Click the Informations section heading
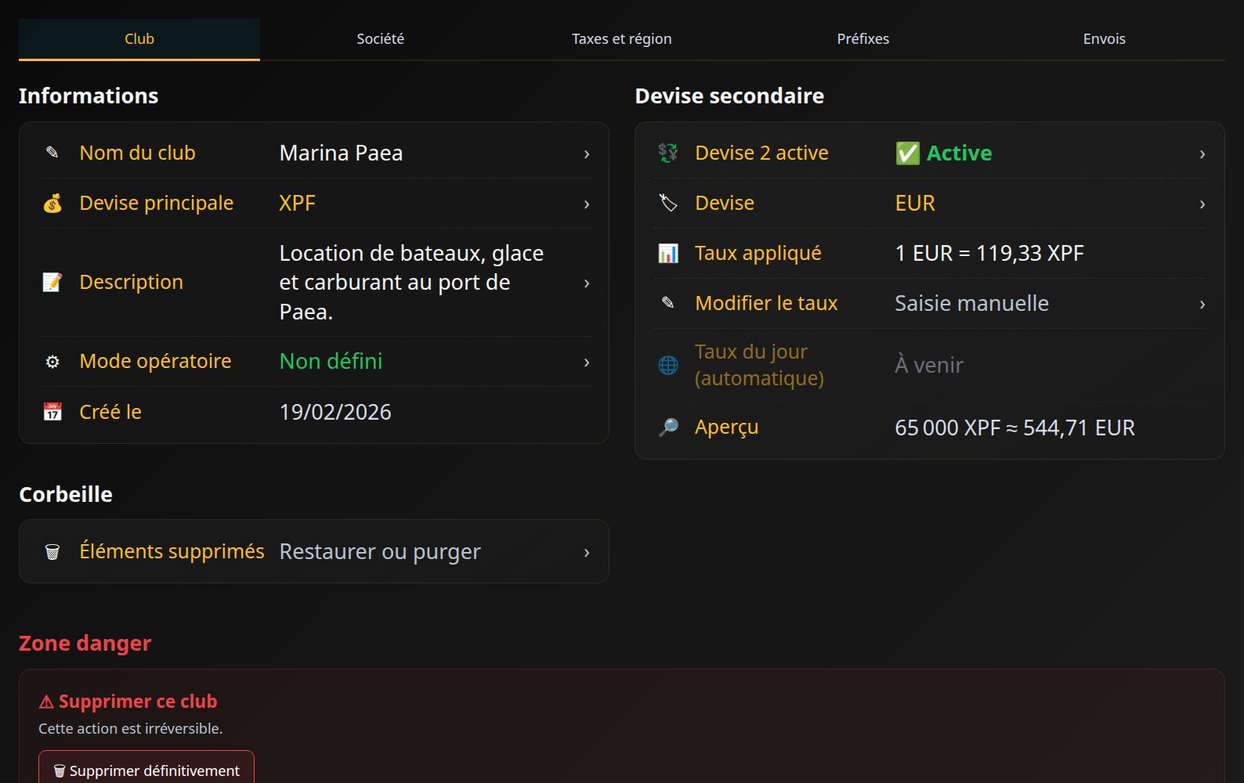This screenshot has height=783, width=1244. (x=89, y=96)
